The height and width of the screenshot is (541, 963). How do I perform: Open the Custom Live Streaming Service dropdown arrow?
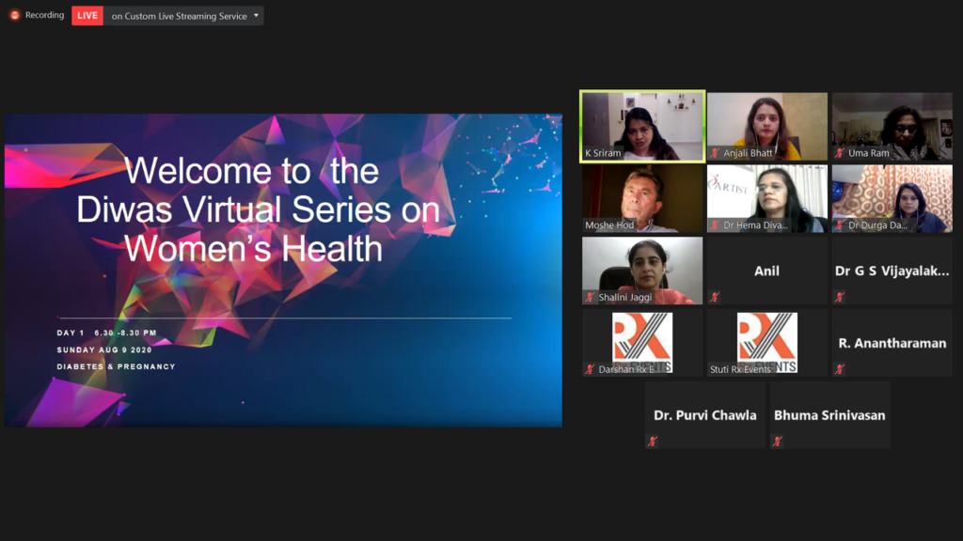(256, 15)
